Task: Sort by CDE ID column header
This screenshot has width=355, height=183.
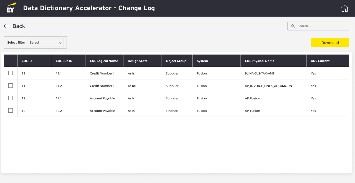Action: (x=27, y=61)
